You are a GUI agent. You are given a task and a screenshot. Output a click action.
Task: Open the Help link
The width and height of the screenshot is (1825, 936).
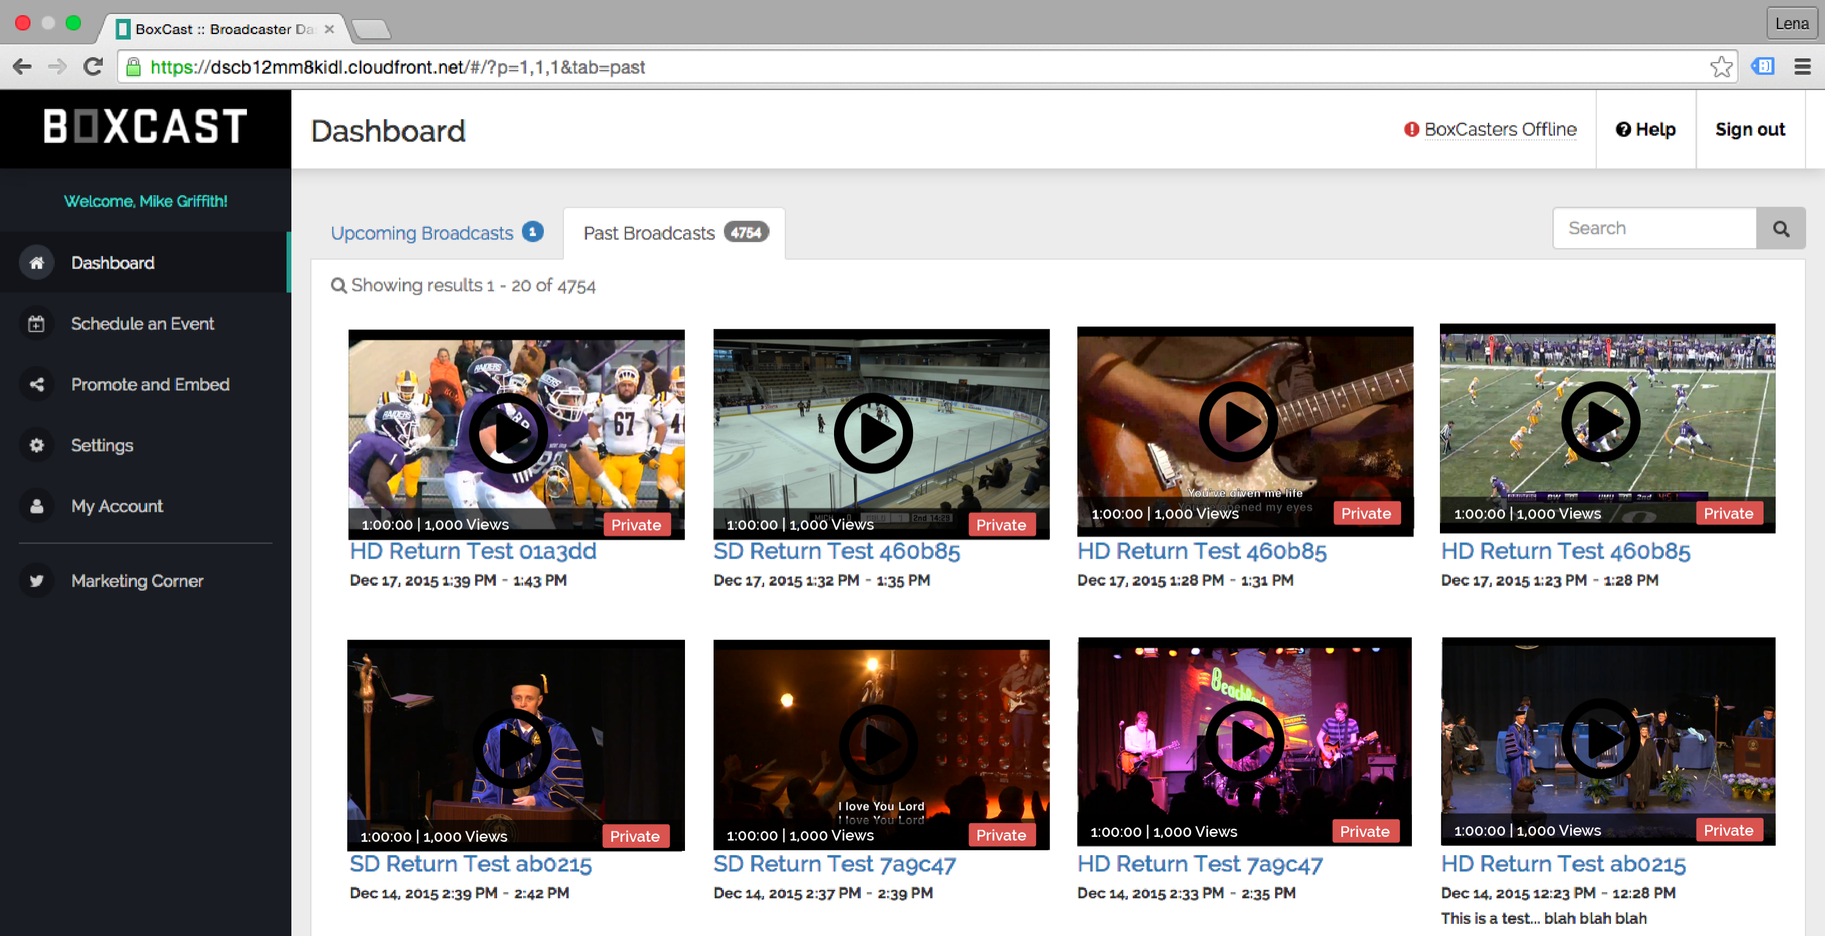tap(1645, 129)
